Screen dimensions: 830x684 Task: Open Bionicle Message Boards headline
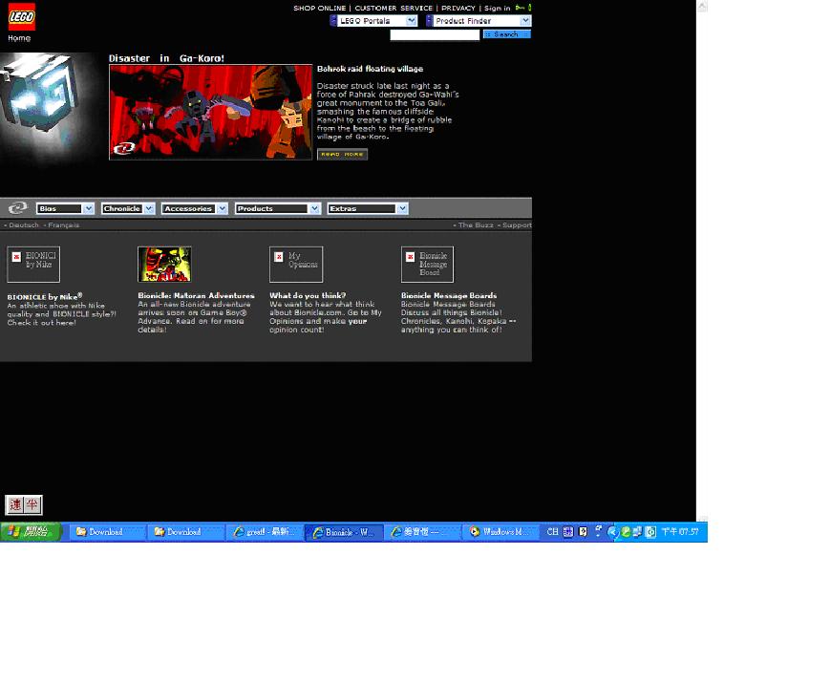click(x=449, y=295)
